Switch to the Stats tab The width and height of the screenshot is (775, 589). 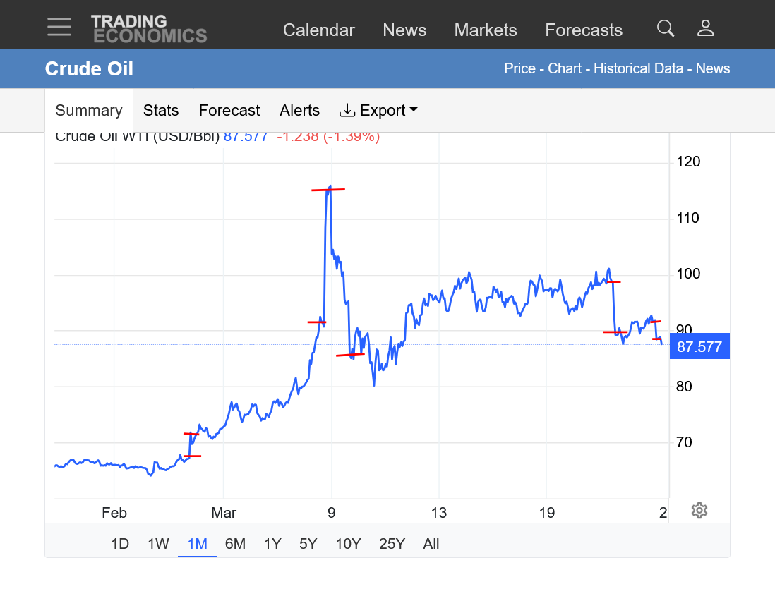[x=161, y=110]
